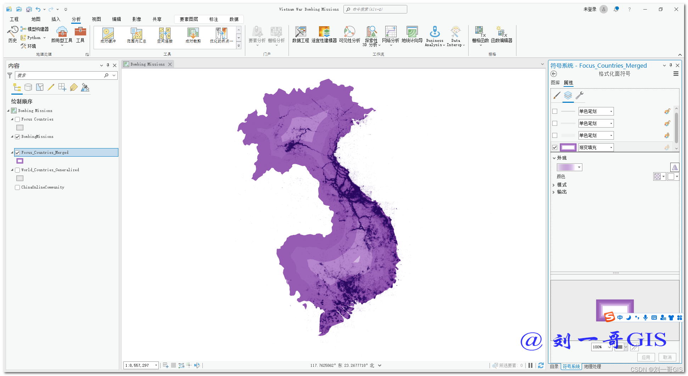The height and width of the screenshot is (376, 688).
Task: Run Optimized Hot Spot tool (优化的热点)
Action: coord(222,35)
